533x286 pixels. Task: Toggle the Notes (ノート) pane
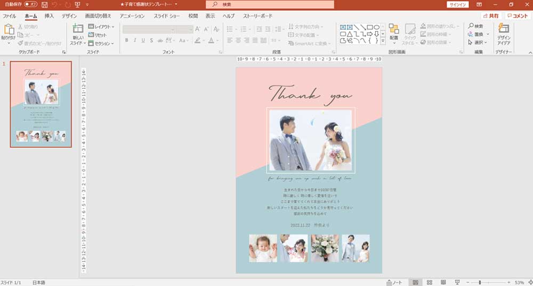coord(394,282)
